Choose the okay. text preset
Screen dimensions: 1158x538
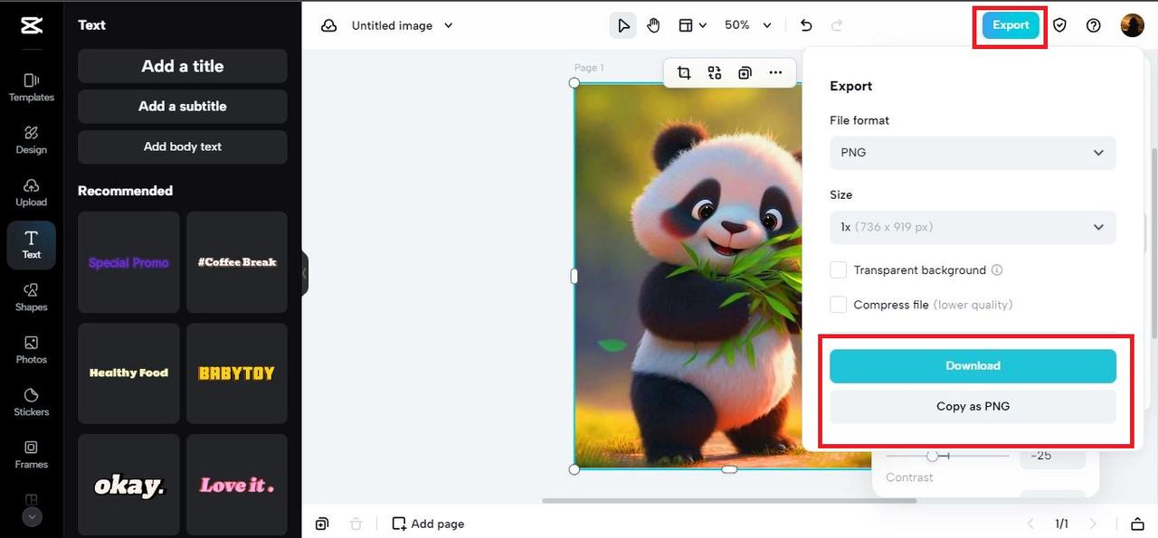point(128,485)
